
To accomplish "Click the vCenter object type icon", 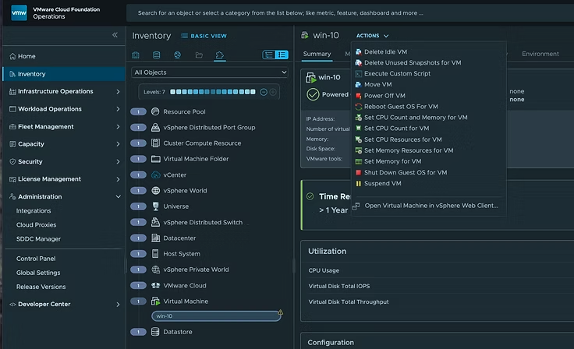I will (156, 175).
